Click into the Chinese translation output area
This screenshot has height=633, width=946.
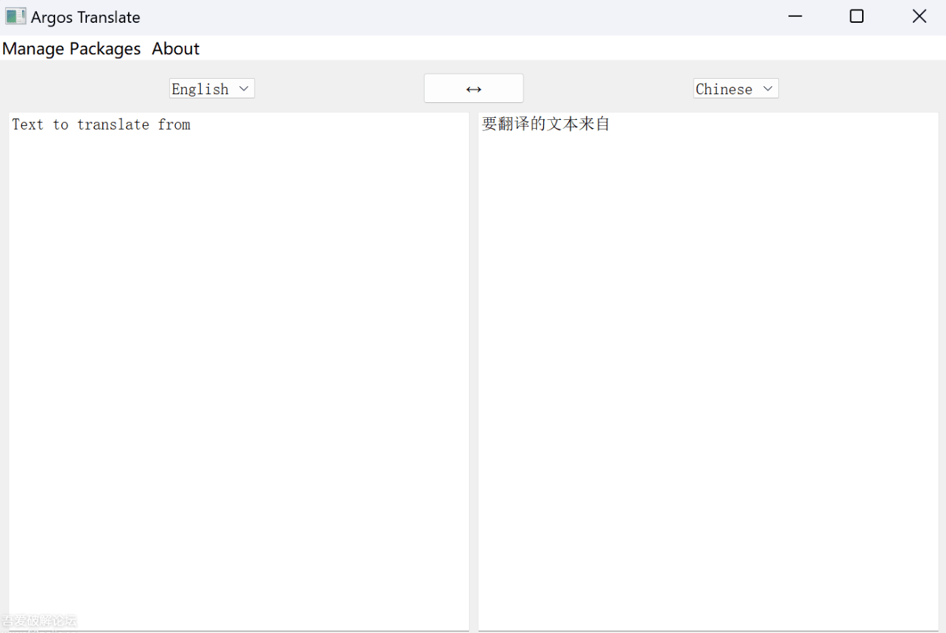click(708, 371)
